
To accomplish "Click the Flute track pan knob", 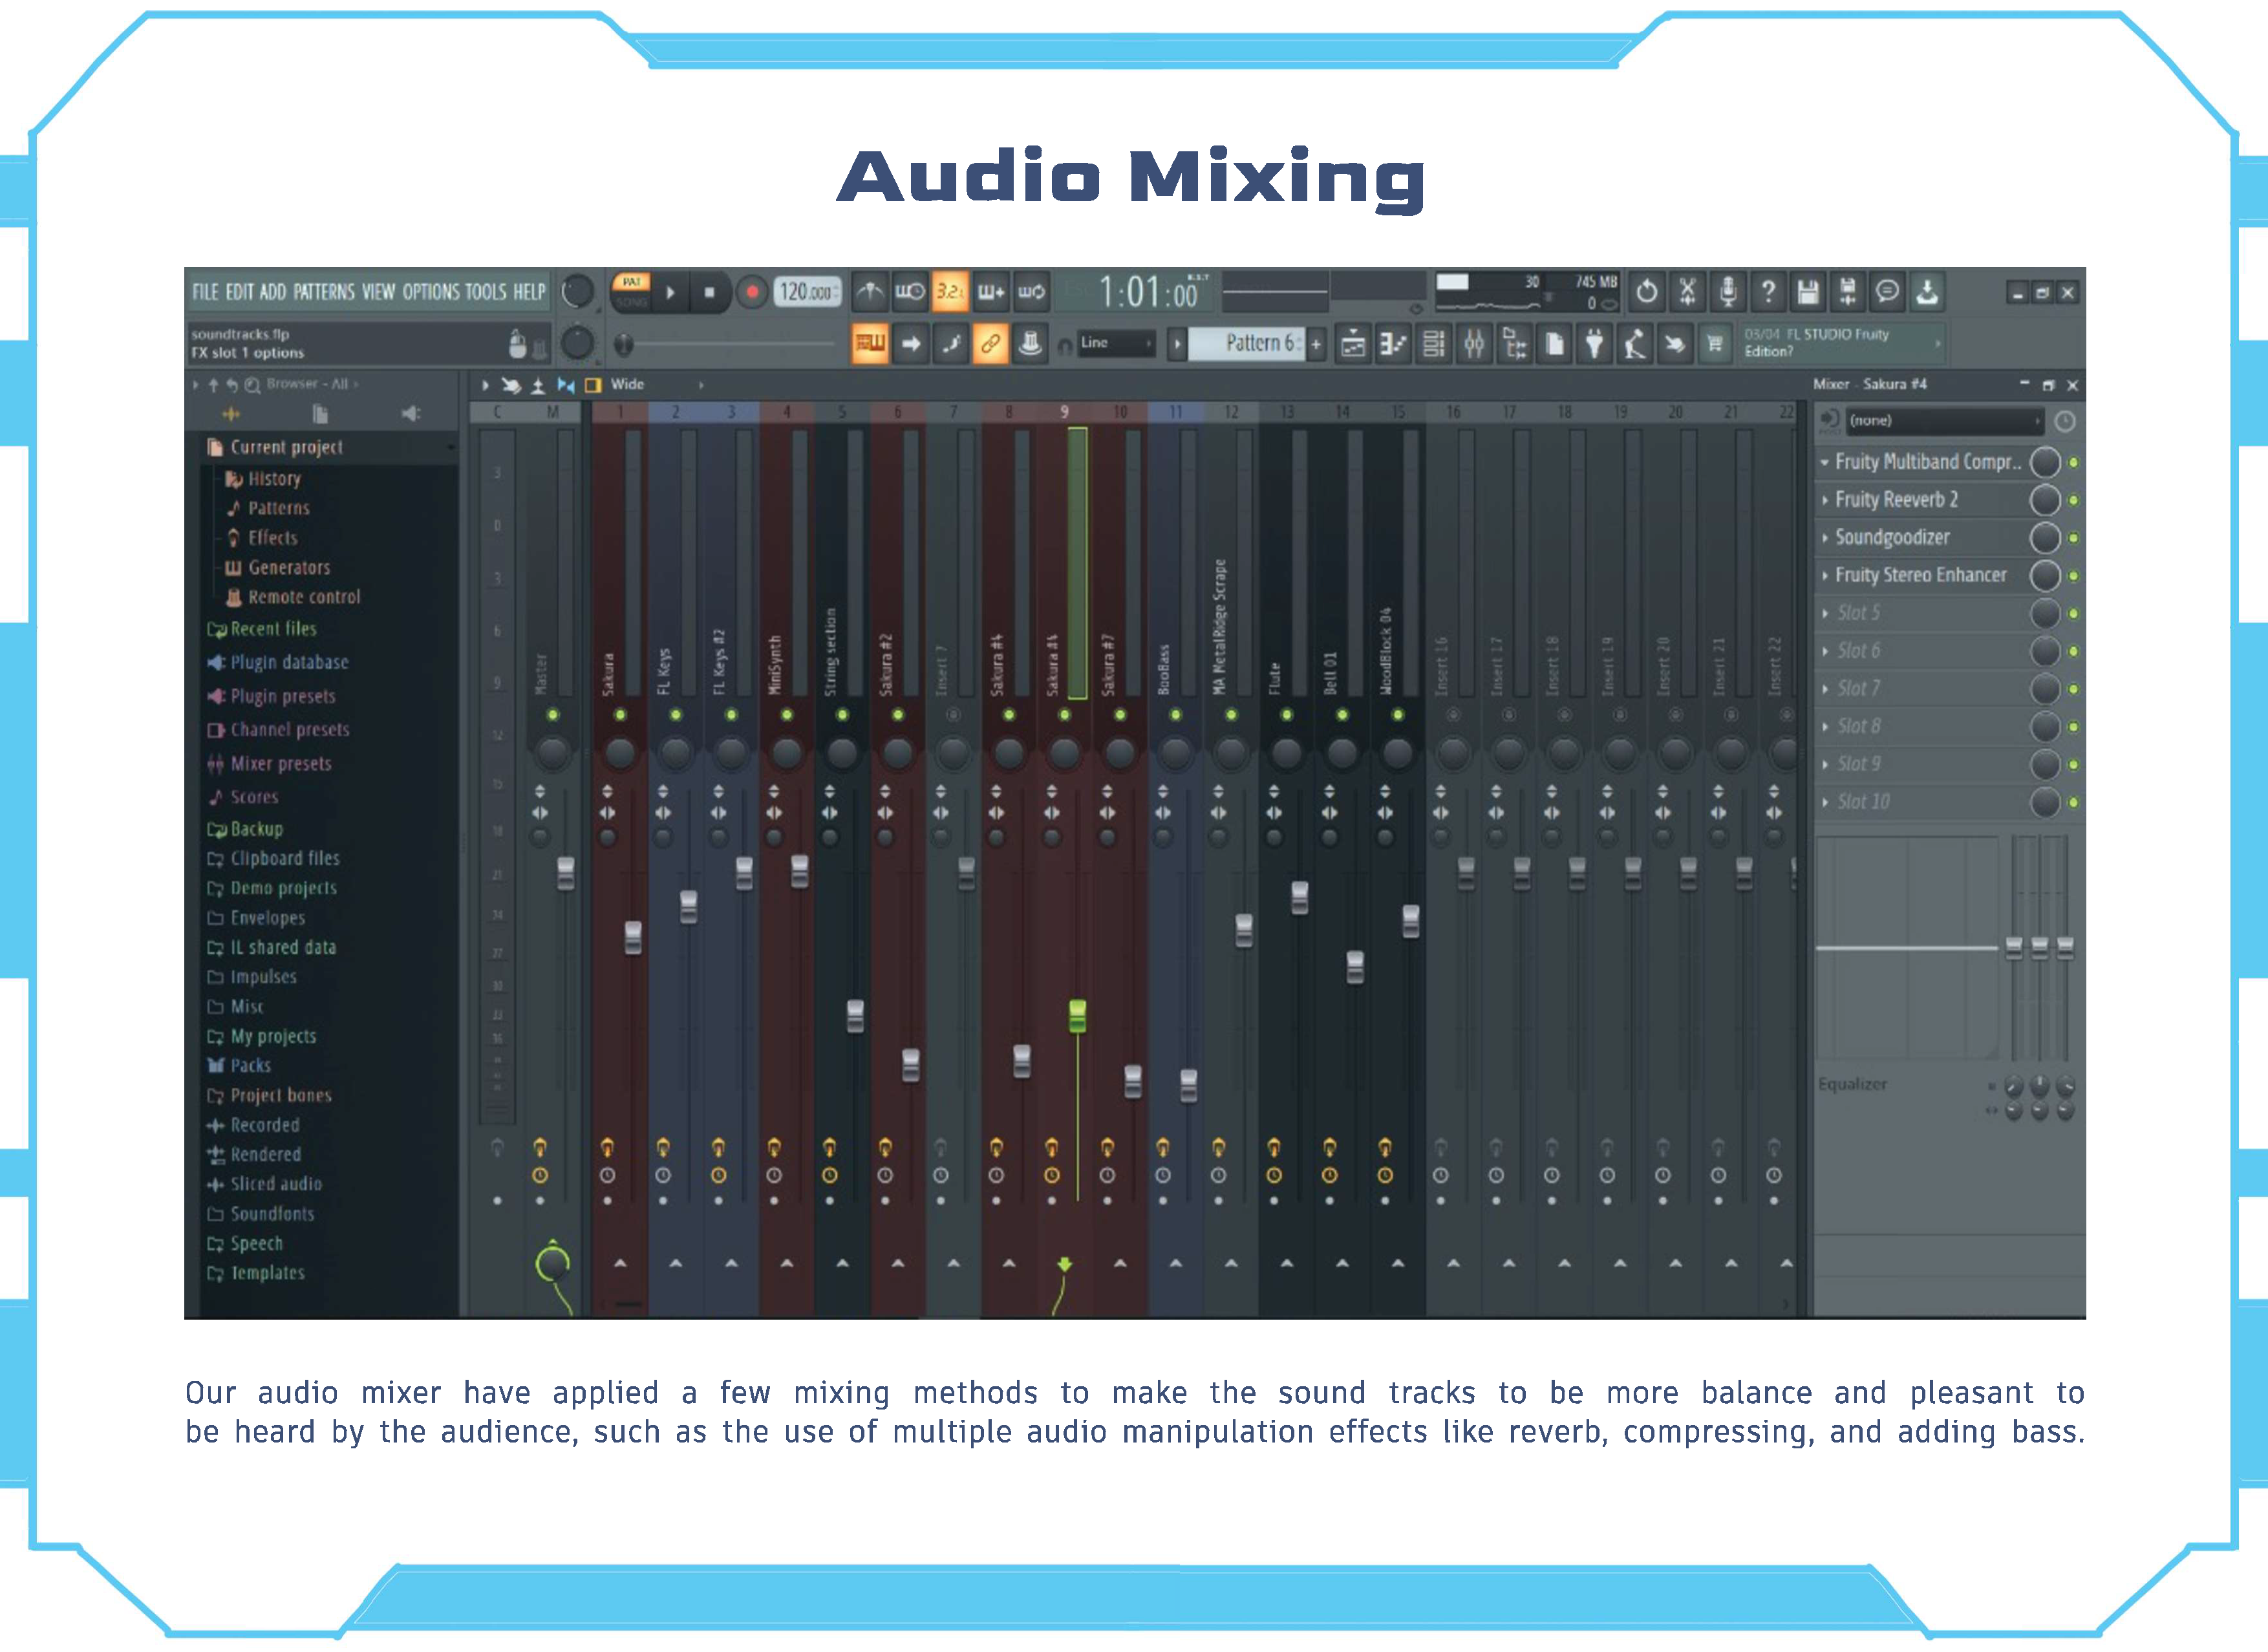I will click(x=1287, y=752).
